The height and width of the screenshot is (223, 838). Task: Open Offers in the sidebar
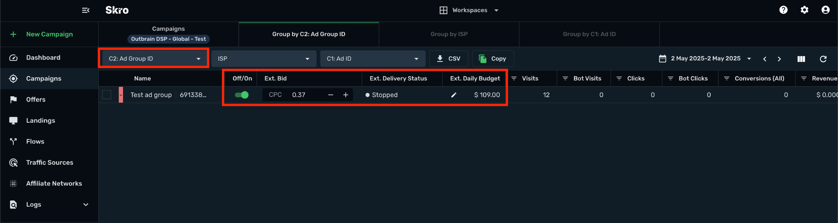point(49,100)
